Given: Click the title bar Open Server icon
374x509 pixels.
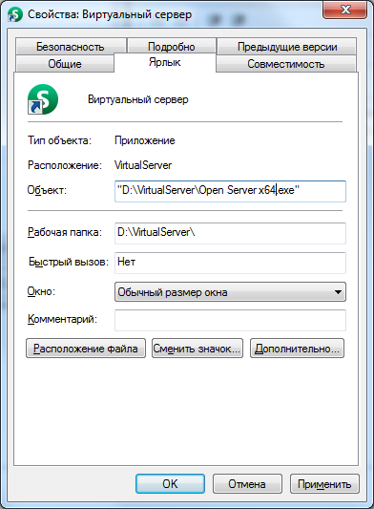Looking at the screenshot, I should 15,14.
